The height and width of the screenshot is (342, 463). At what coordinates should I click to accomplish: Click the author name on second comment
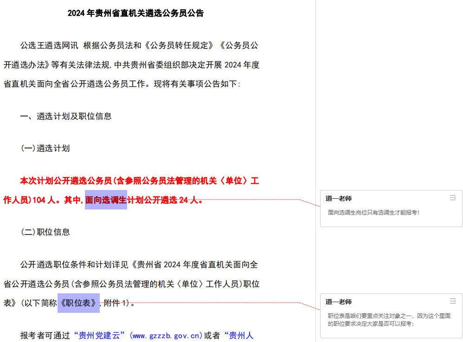338,302
